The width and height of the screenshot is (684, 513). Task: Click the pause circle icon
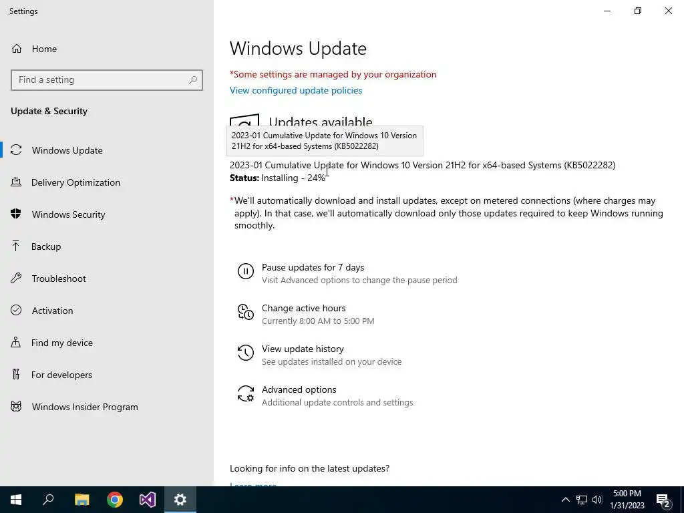(x=246, y=271)
